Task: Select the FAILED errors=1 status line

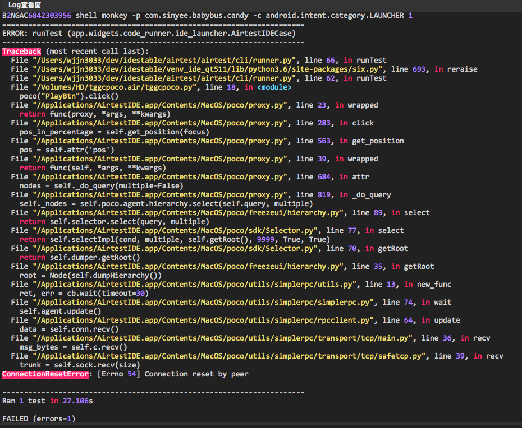Action: [x=38, y=418]
